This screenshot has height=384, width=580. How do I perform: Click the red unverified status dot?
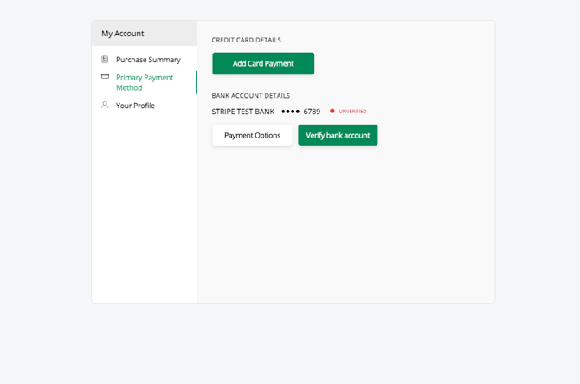(332, 111)
